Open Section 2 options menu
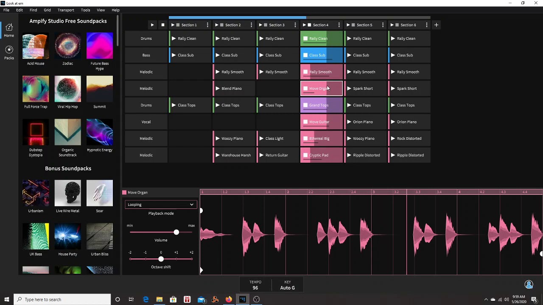The image size is (543, 305). tap(251, 25)
